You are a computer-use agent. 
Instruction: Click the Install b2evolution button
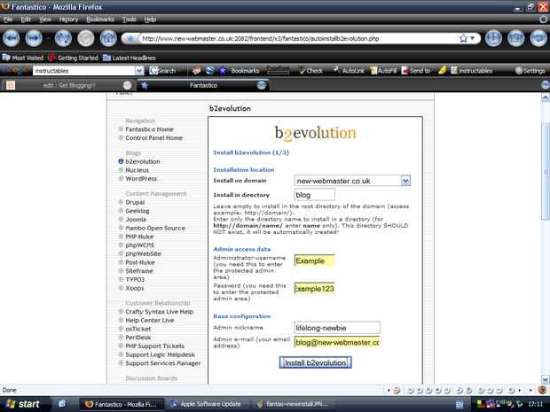[315, 362]
